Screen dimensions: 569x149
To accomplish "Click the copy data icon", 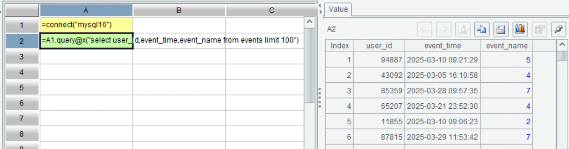I will coord(482,29).
